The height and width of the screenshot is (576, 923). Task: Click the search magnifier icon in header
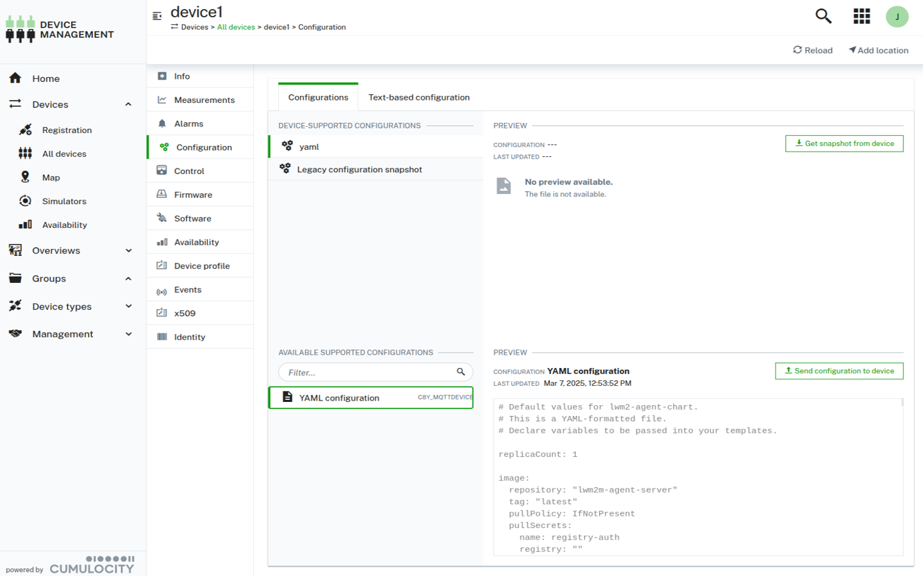point(823,16)
